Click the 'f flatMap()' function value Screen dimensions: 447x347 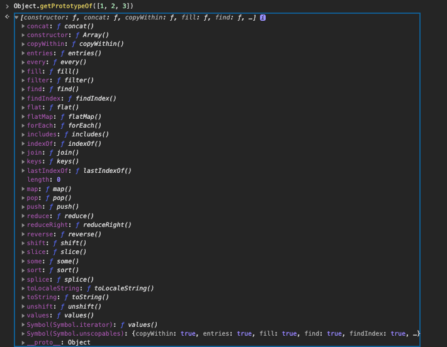pos(81,116)
